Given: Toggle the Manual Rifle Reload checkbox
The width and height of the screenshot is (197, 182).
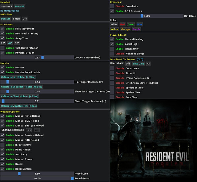Looking at the screenshot, I should pos(2,140).
